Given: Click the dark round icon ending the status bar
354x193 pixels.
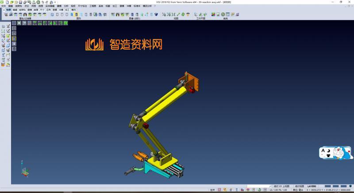Looking at the screenshot, I should coord(350,186).
